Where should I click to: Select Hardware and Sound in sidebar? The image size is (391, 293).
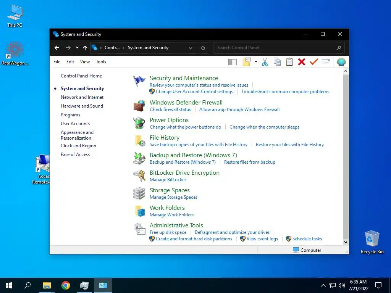[x=82, y=106]
